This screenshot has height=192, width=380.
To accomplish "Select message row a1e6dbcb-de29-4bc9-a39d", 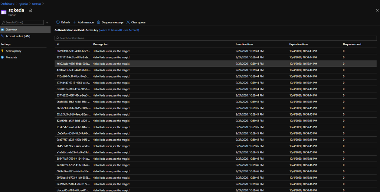I will click(x=216, y=152).
